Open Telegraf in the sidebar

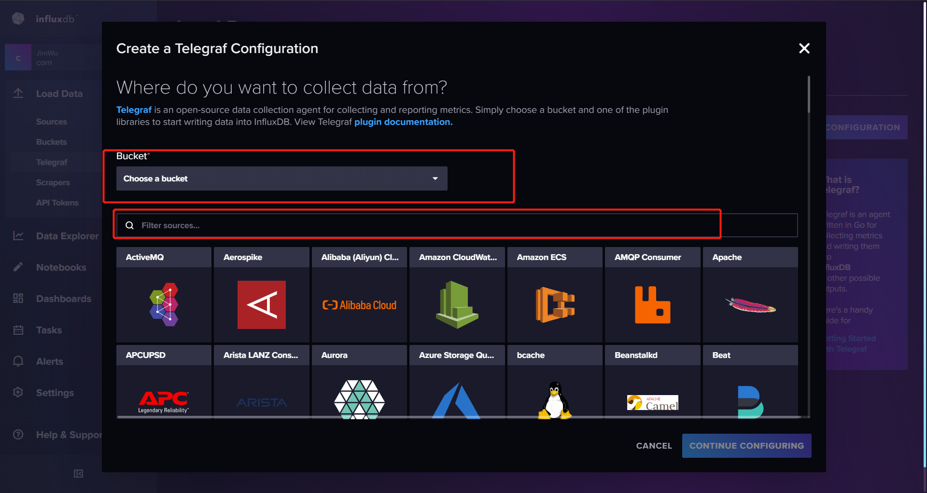pos(52,162)
